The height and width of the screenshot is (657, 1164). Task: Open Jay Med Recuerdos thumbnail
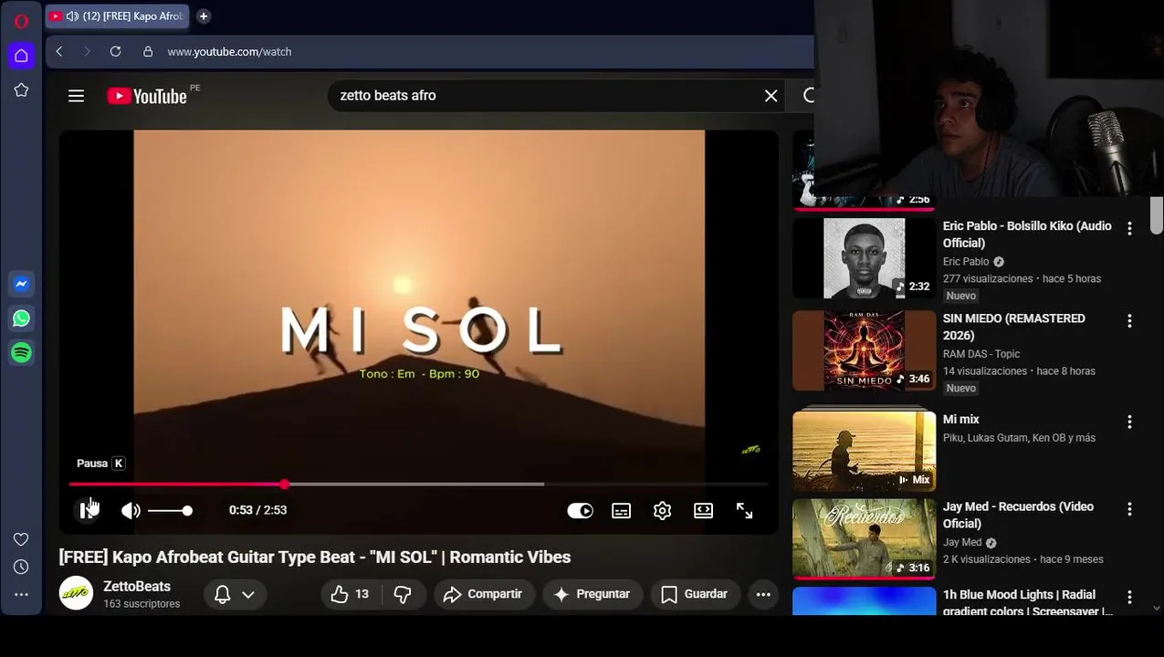(864, 538)
